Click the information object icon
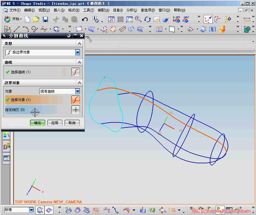Viewport: 256px width, 215px height. [x=96, y=19]
